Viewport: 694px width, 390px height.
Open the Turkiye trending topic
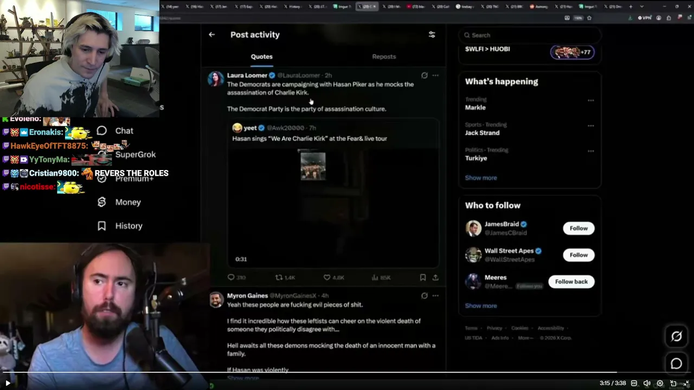click(x=476, y=158)
